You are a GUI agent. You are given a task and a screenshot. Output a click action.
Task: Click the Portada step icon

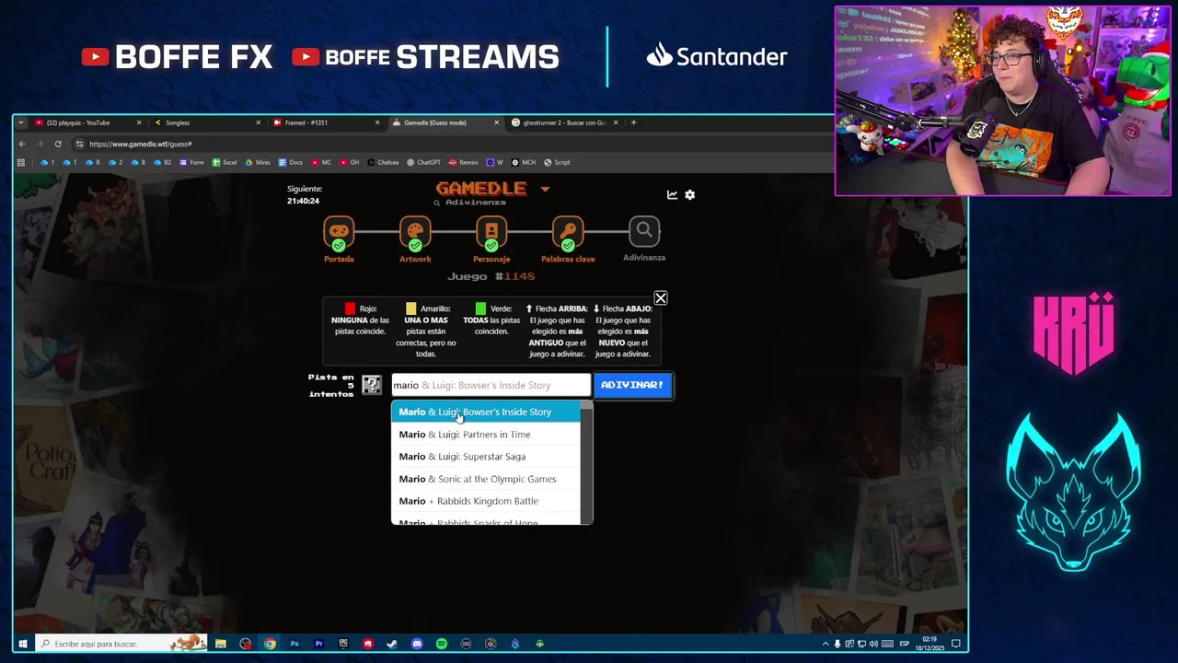coord(339,231)
